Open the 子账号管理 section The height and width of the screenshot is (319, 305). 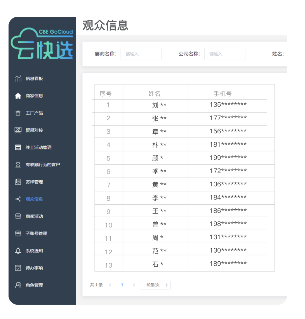pos(18,233)
